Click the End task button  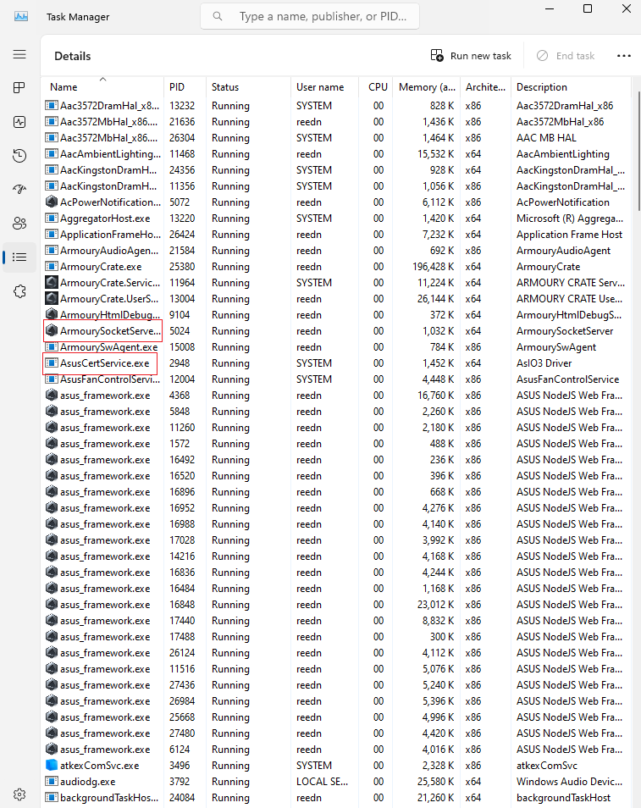tap(566, 56)
